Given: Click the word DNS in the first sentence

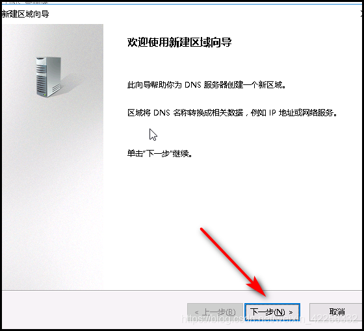Looking at the screenshot, I should (x=192, y=85).
